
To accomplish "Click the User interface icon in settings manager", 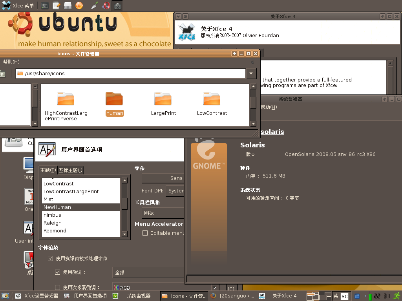I will [x=24, y=232].
